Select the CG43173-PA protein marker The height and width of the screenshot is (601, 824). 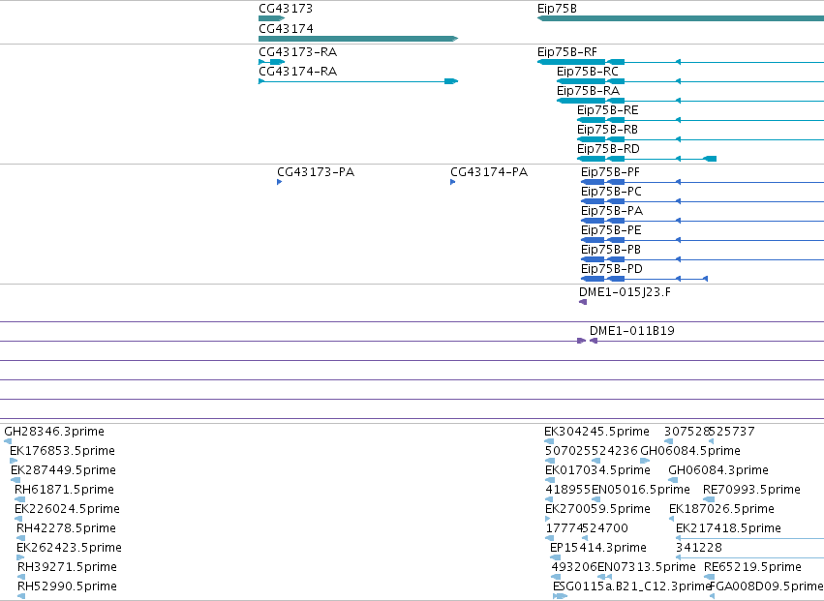279,182
